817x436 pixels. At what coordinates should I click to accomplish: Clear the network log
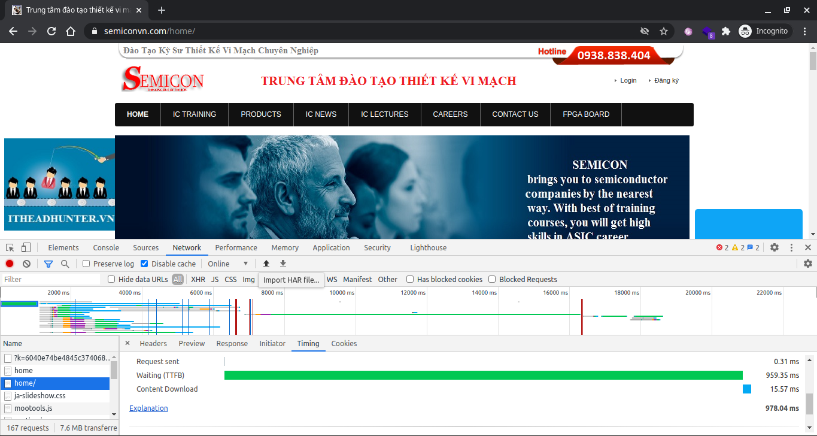tap(26, 264)
